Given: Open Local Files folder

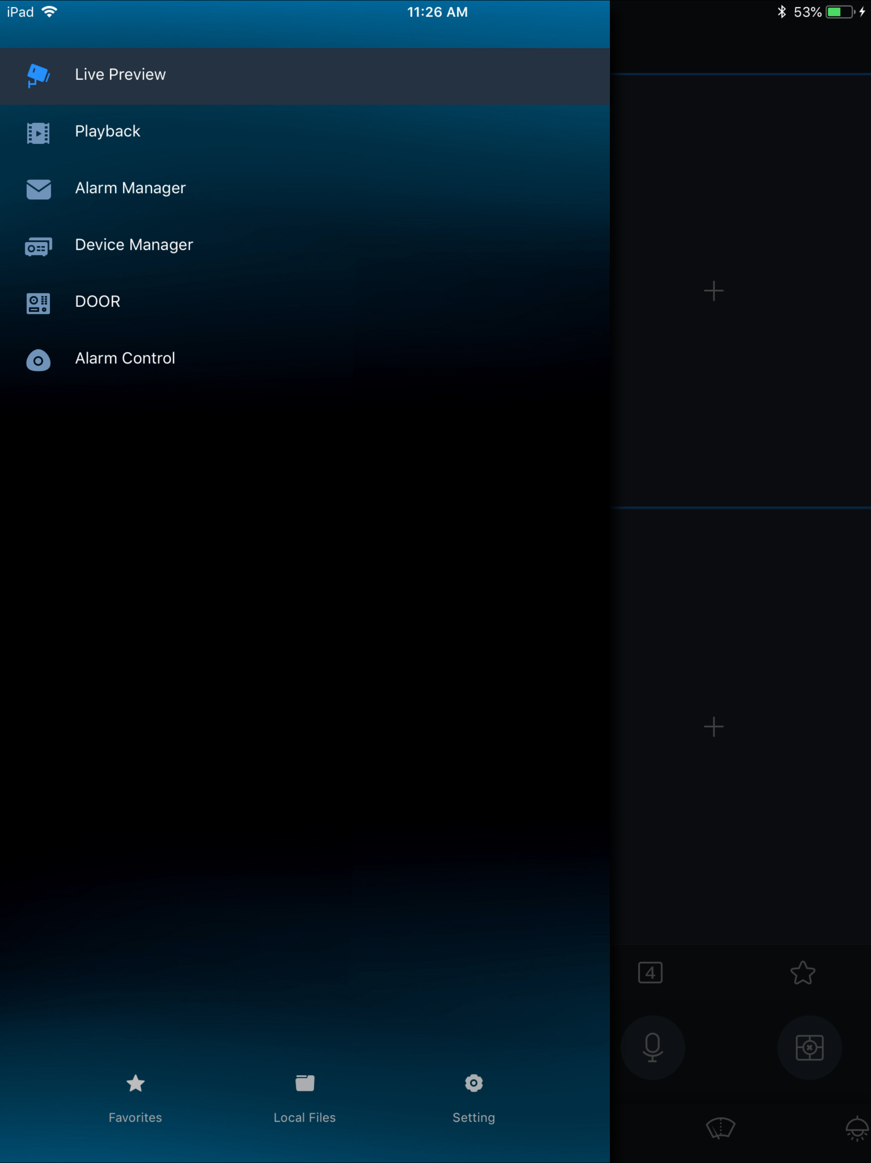Looking at the screenshot, I should [305, 1084].
